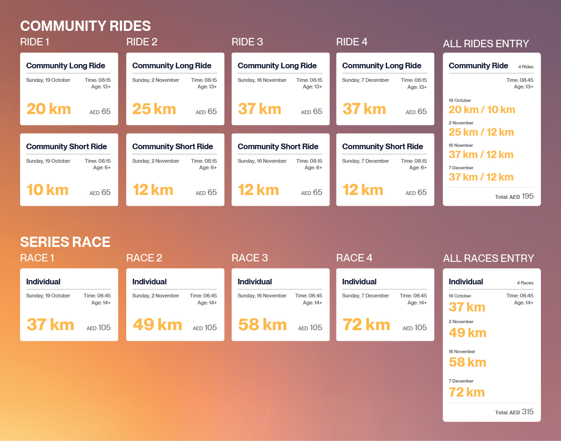Open the 58 km Individual race card
The height and width of the screenshot is (441, 561).
[x=280, y=304]
